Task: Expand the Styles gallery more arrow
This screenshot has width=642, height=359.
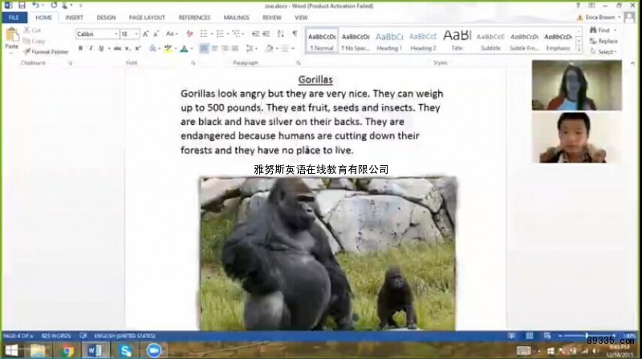Action: tap(579, 49)
